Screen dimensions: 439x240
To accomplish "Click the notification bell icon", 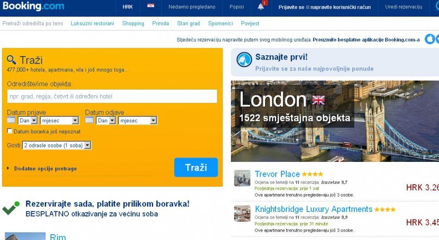I will (261, 7).
